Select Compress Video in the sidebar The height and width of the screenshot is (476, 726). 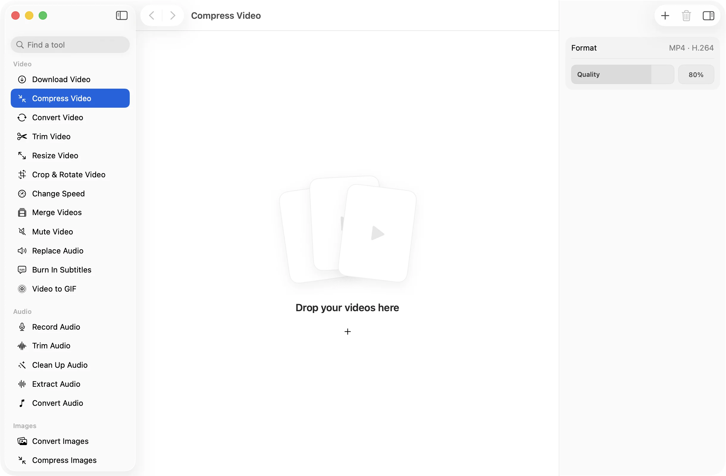point(70,98)
